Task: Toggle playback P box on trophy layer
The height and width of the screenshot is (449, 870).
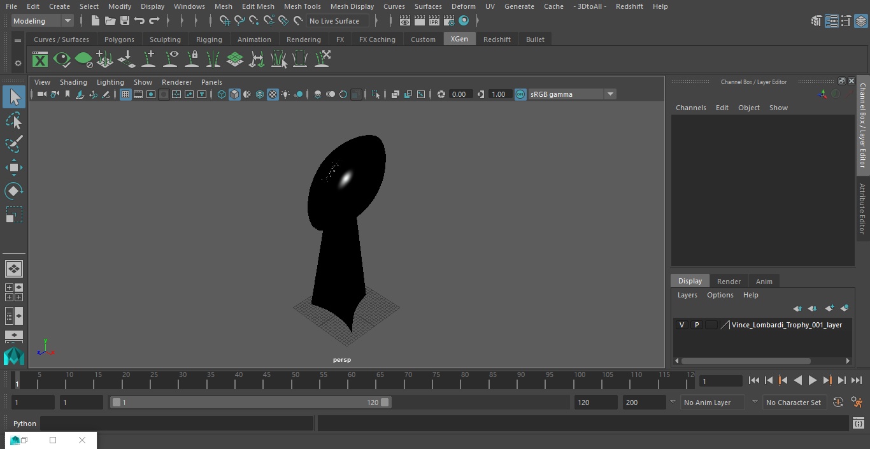Action: (x=697, y=325)
